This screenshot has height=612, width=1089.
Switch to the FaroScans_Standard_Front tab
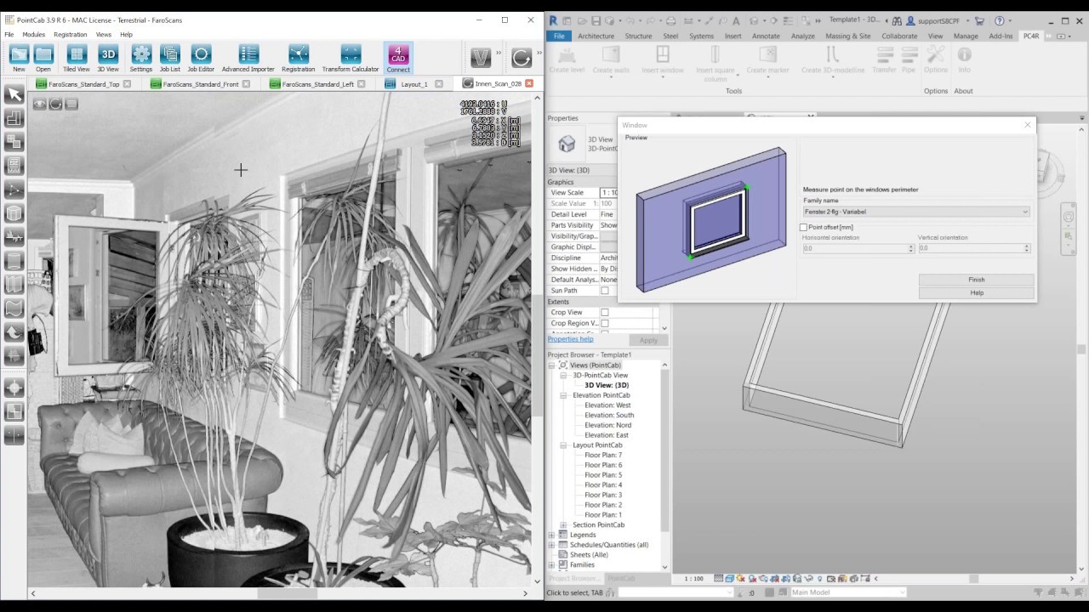tap(201, 84)
